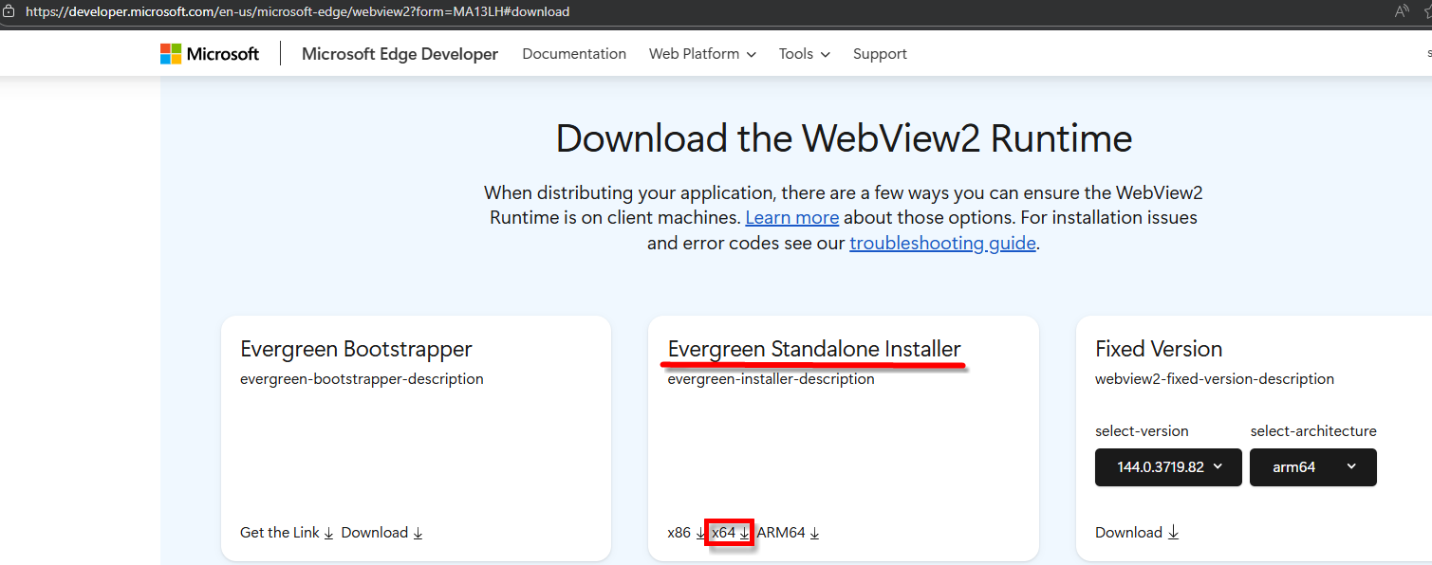This screenshot has width=1432, height=565.
Task: Open the arm64 architecture dropdown
Action: [1312, 467]
